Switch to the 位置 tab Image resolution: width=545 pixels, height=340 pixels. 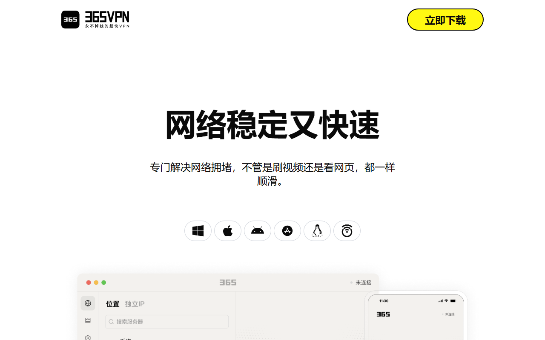[113, 304]
